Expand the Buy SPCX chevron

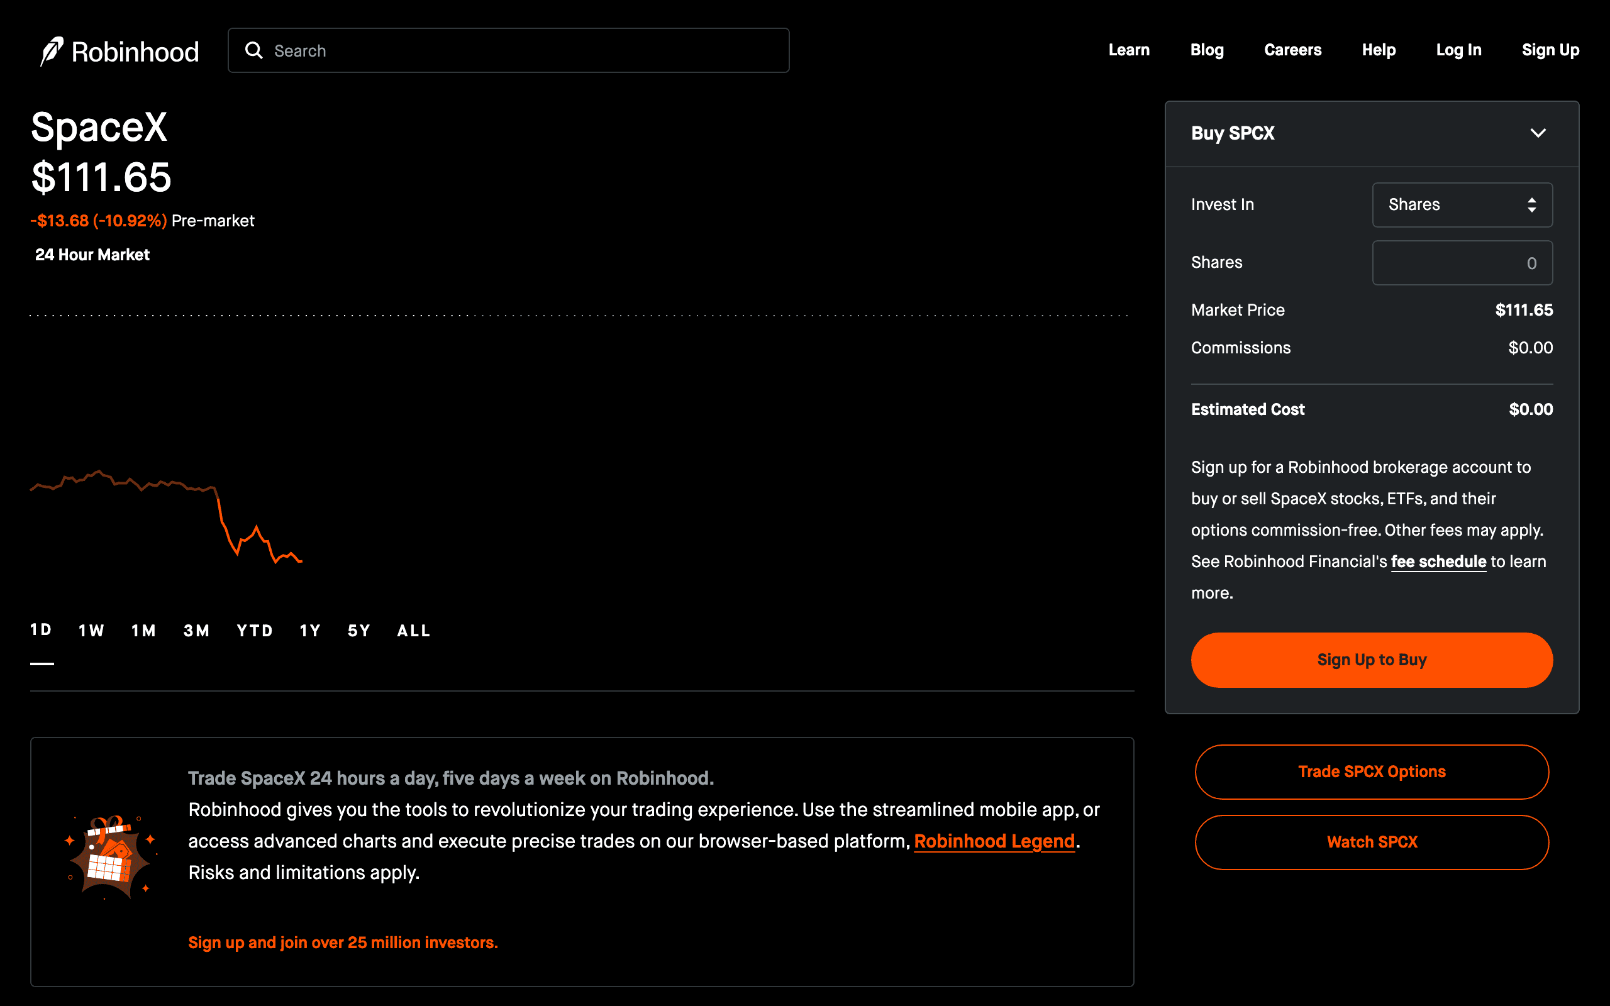(x=1538, y=133)
